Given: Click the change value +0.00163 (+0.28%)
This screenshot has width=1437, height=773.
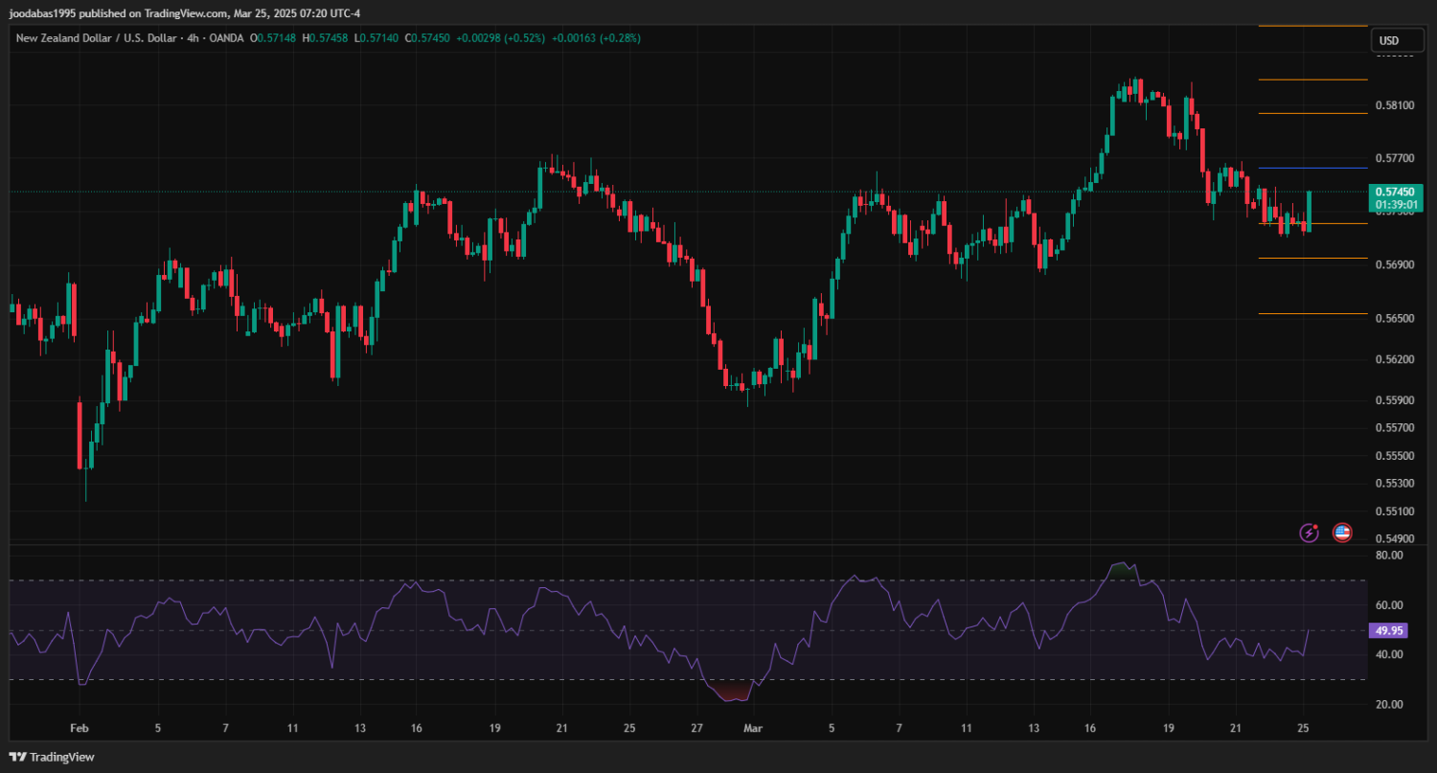Looking at the screenshot, I should tap(595, 38).
